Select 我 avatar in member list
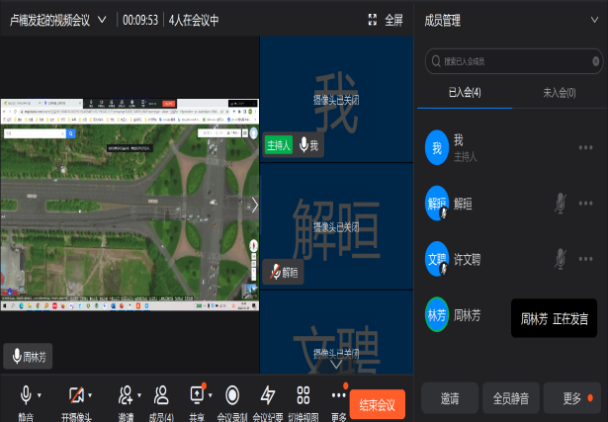The height and width of the screenshot is (422, 608). click(x=437, y=147)
